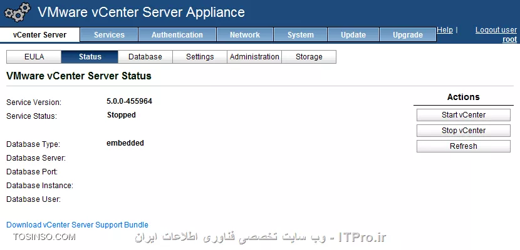Click the Stopped service status value

[x=122, y=115]
